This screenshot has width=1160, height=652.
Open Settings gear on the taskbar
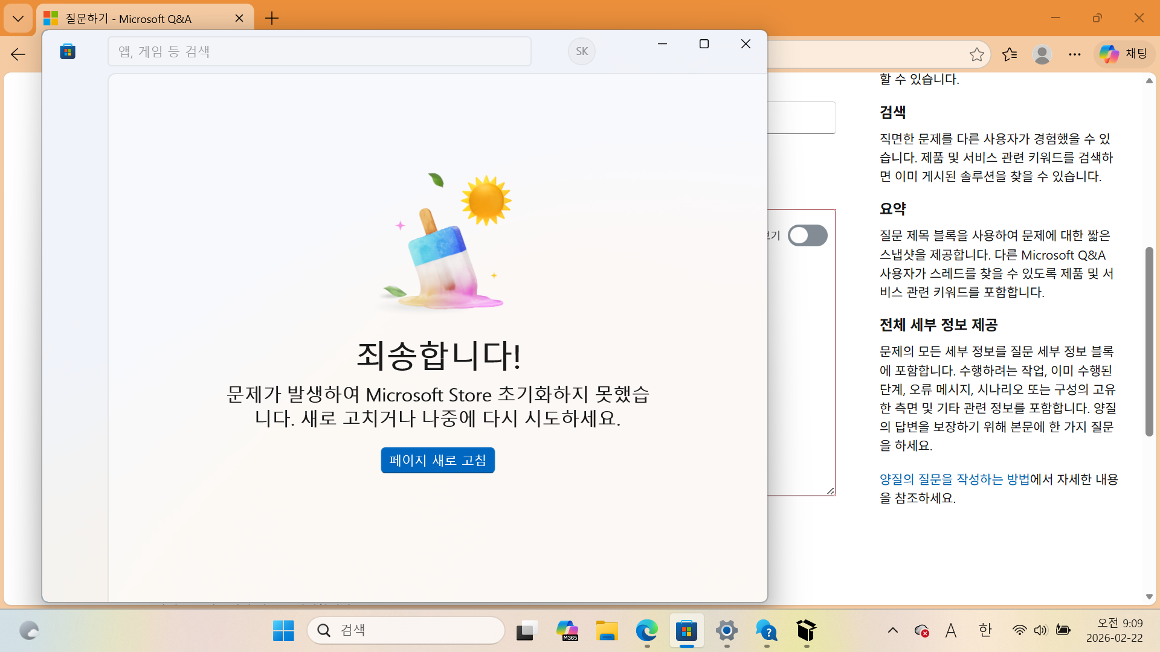tap(727, 630)
